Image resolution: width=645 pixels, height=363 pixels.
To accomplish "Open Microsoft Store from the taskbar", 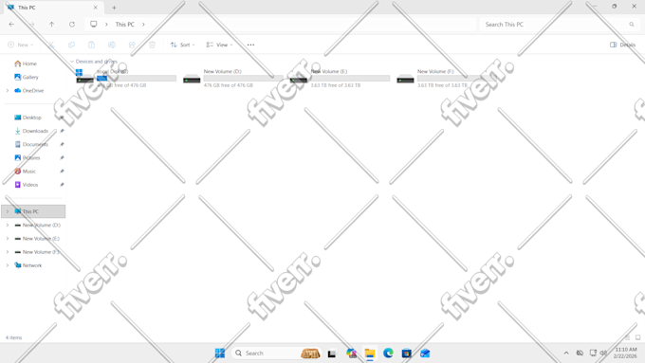I will click(x=406, y=354).
